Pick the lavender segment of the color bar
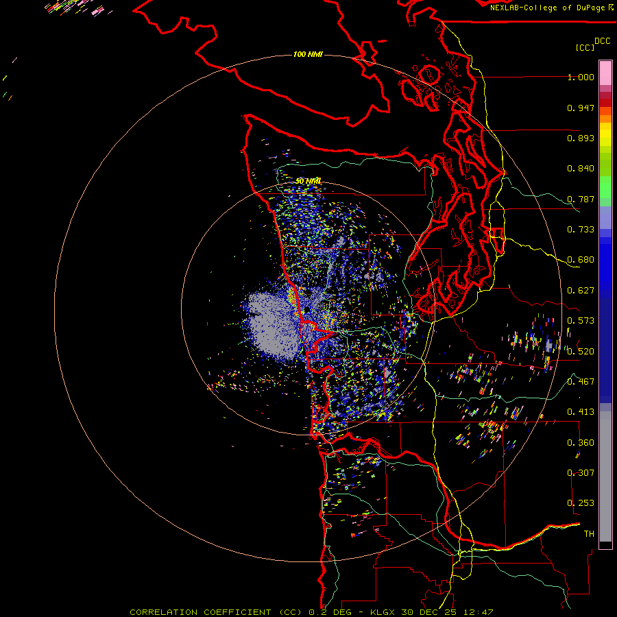The width and height of the screenshot is (617, 617). pyautogui.click(x=605, y=217)
